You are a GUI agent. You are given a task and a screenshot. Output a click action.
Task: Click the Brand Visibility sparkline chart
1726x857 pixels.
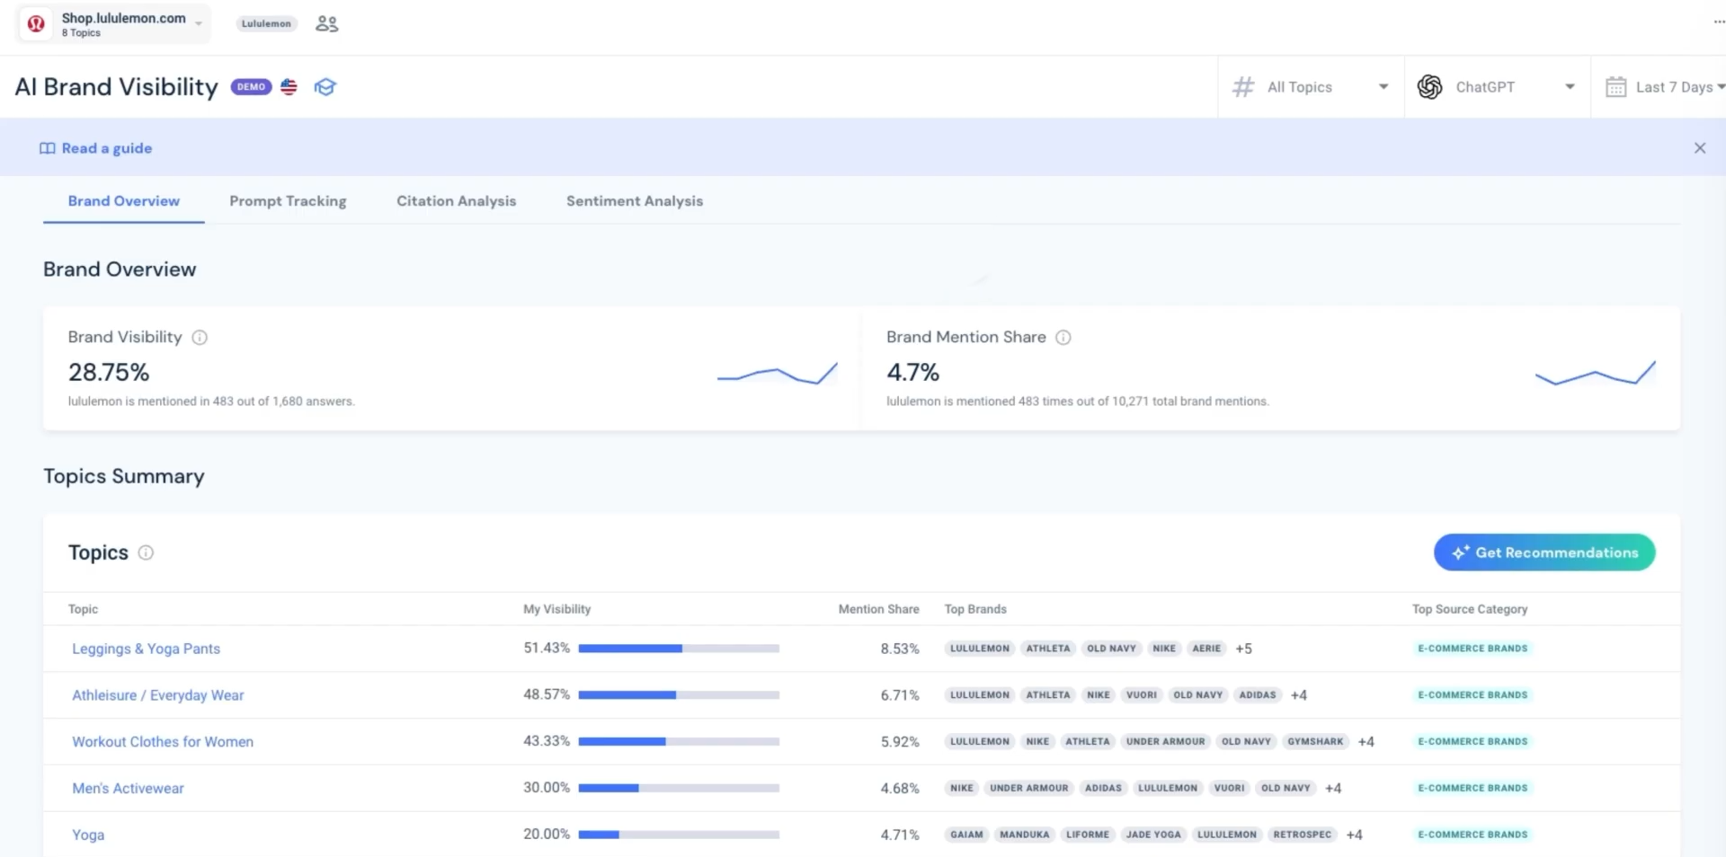point(777,373)
